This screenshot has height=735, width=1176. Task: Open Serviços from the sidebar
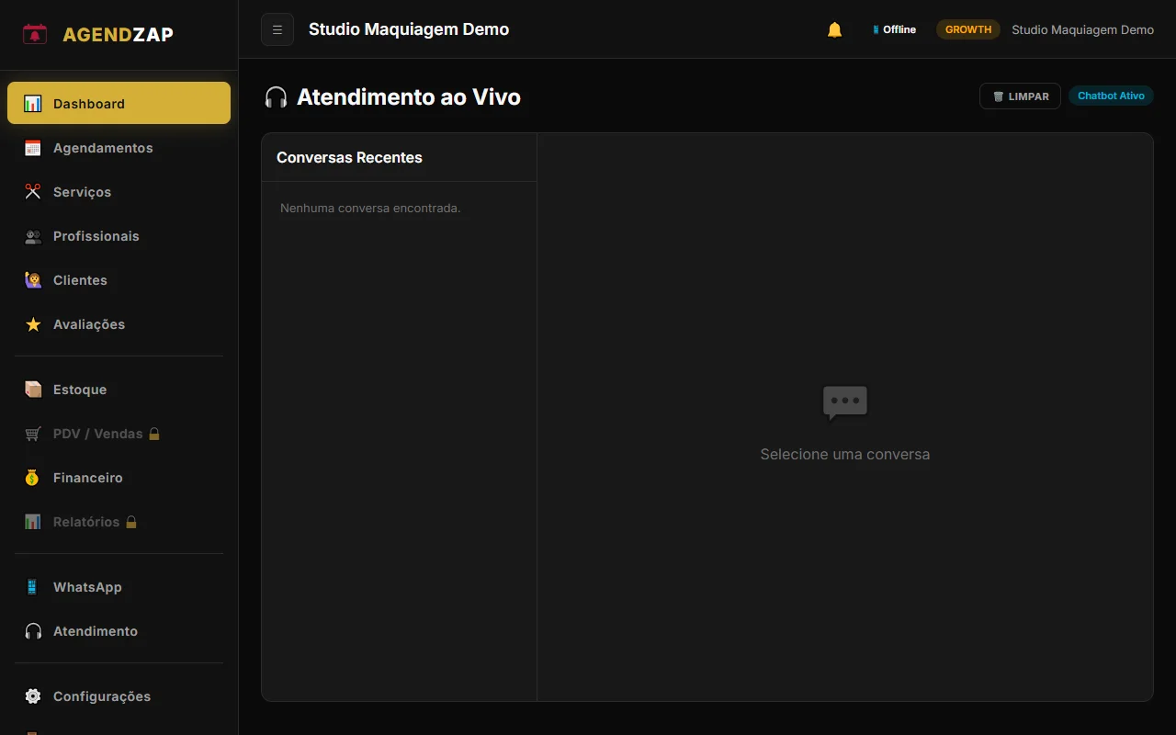click(82, 191)
